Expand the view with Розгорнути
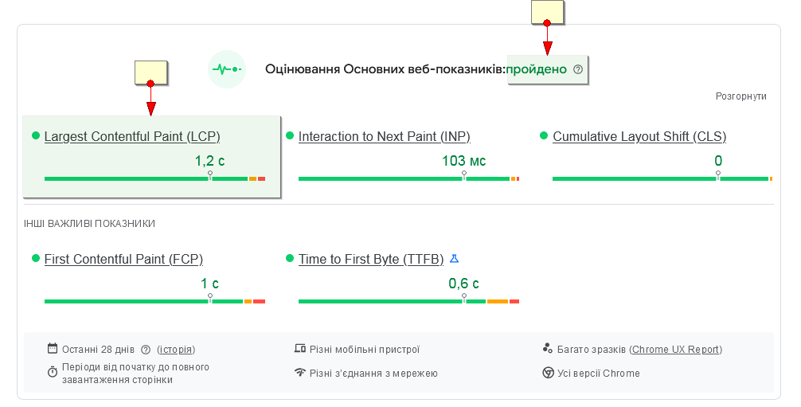Screen dimensions: 801x407 point(740,96)
